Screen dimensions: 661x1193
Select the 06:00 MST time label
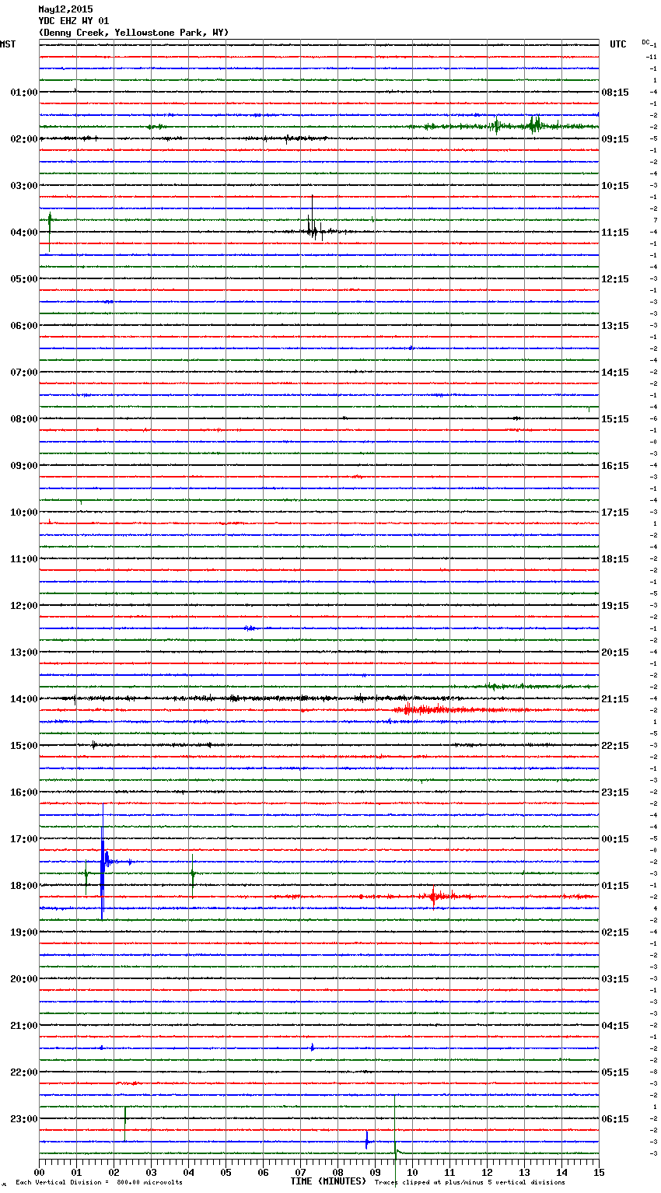23,326
